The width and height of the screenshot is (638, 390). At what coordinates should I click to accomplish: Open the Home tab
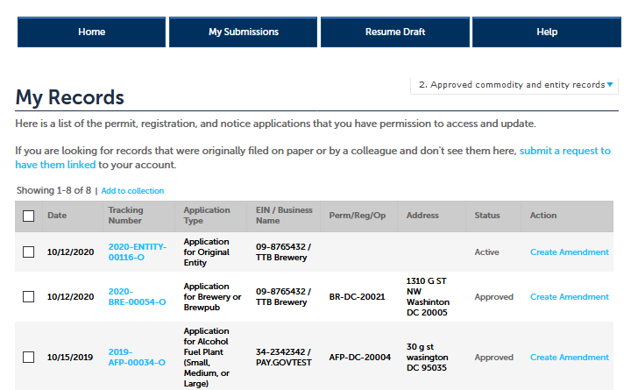pos(91,32)
